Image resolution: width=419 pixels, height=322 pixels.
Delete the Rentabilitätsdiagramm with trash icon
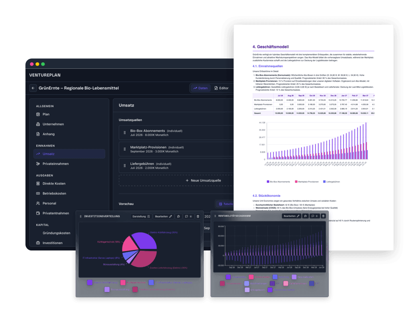coord(323,216)
